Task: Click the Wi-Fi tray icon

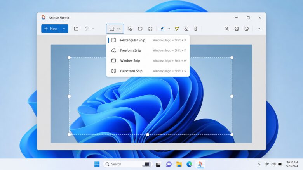Action: pos(266,164)
